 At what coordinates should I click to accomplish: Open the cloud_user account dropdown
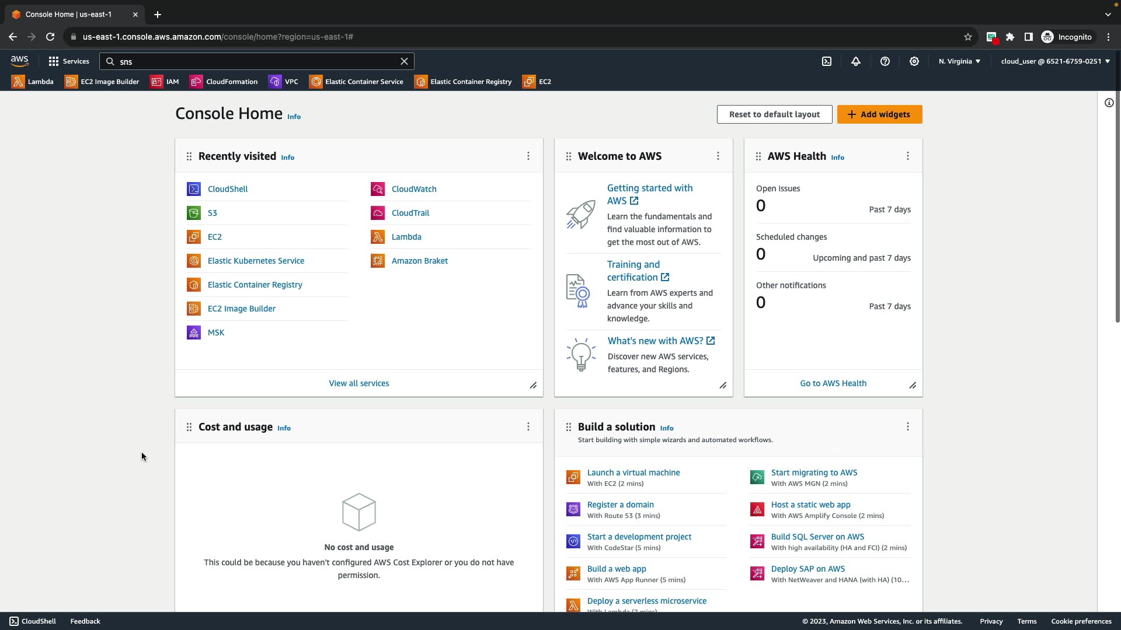(1055, 61)
